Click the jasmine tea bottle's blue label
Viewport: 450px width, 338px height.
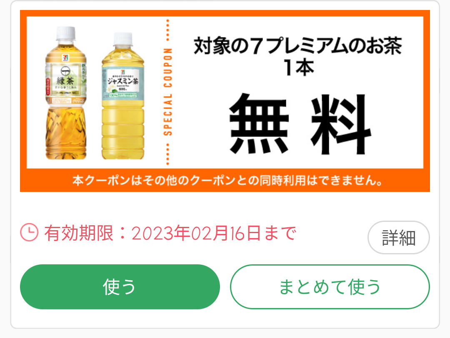pyautogui.click(x=123, y=82)
